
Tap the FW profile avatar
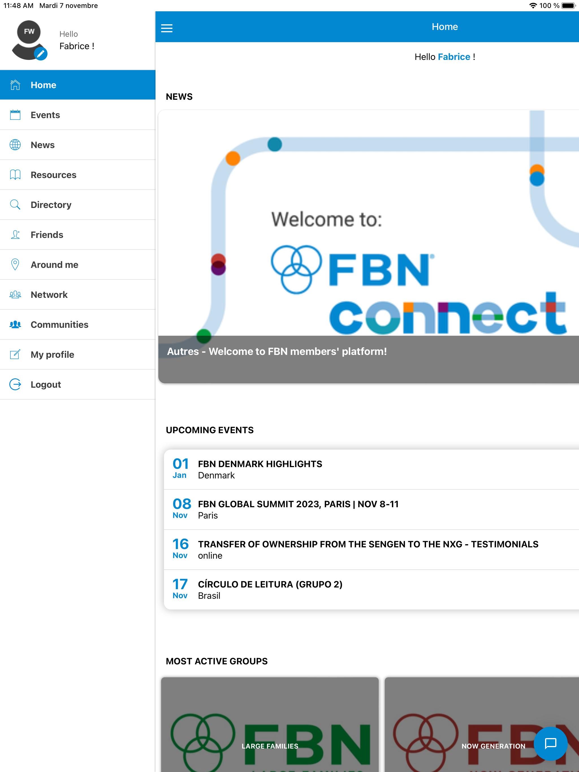(29, 40)
